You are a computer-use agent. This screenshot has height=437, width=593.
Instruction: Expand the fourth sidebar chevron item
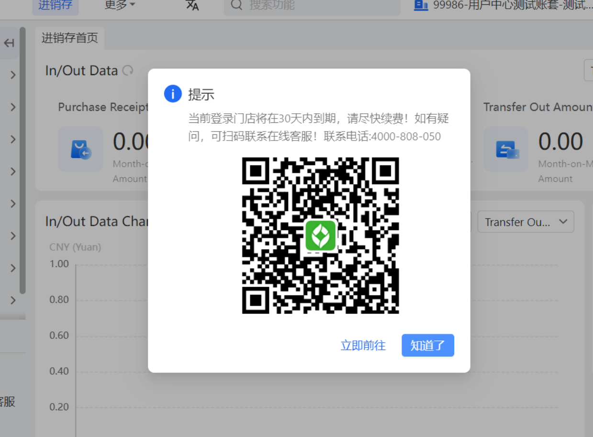(13, 172)
